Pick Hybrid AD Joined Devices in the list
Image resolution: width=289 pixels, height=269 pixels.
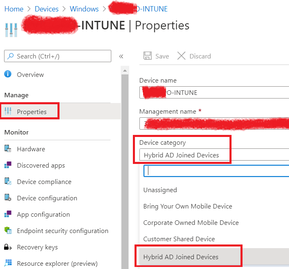(214, 257)
